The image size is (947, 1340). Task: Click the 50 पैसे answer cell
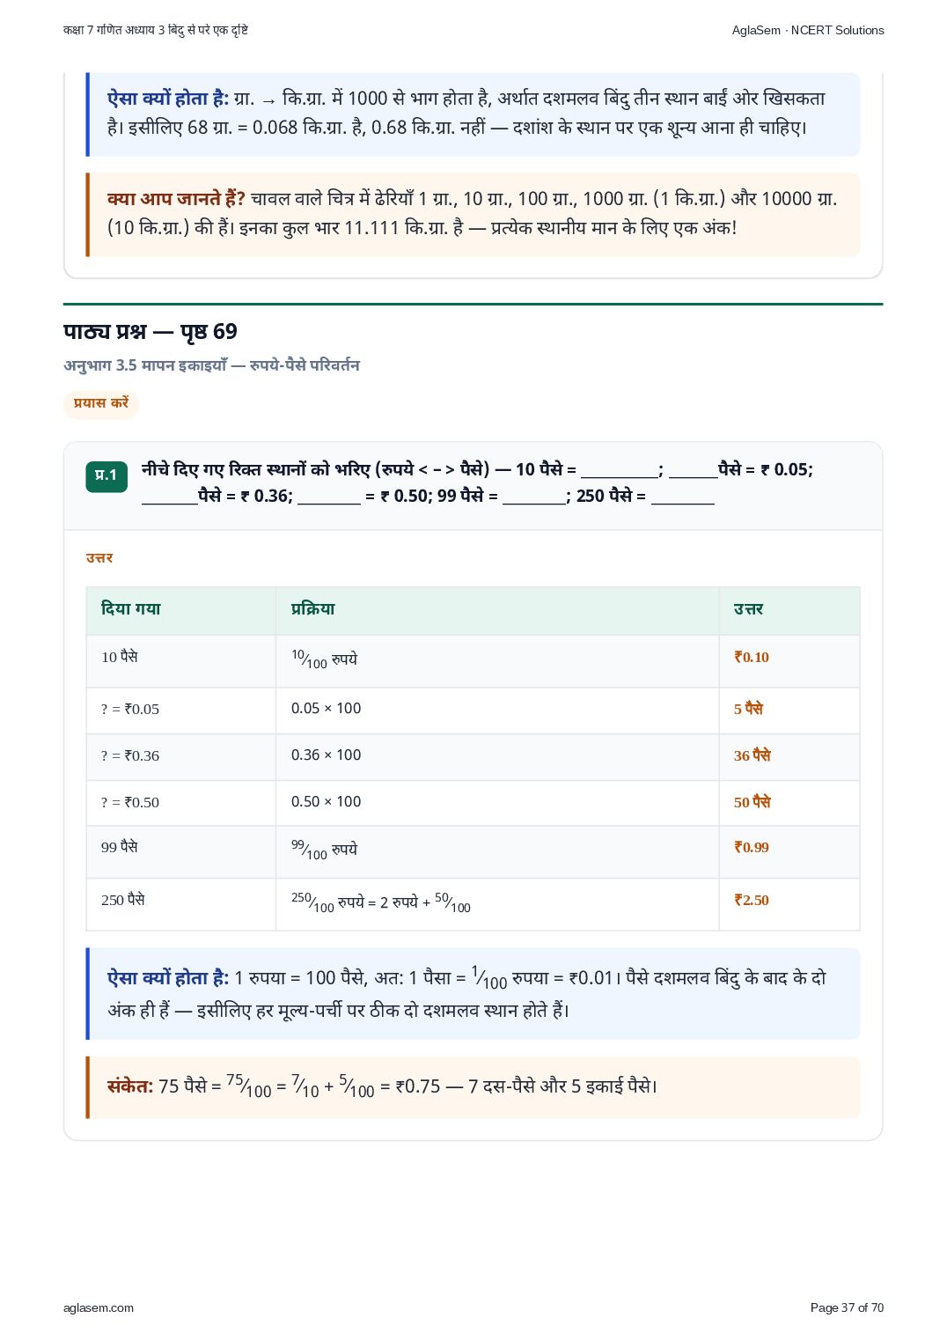[x=752, y=802]
